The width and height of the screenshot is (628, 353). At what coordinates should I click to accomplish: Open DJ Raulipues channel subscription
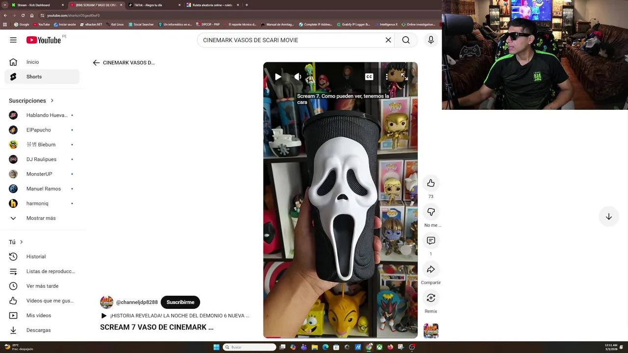coord(42,159)
